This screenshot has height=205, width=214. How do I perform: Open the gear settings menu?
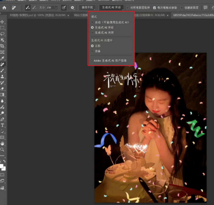click(72, 8)
